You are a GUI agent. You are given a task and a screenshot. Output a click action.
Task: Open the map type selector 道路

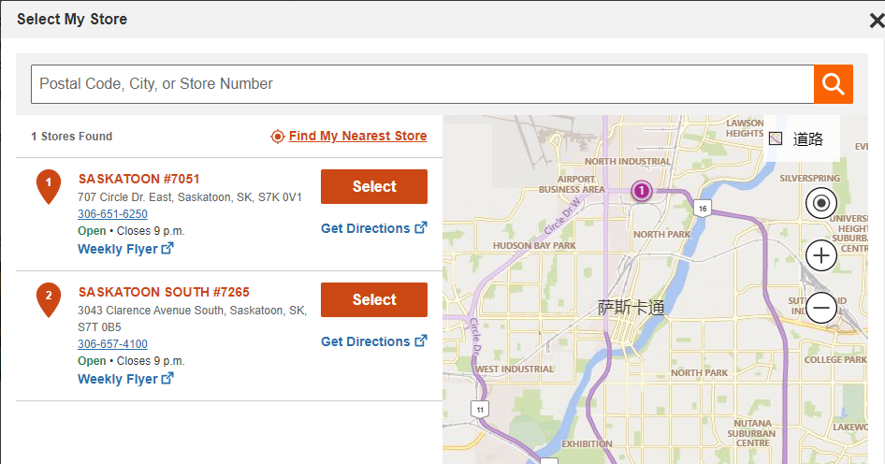[798, 139]
